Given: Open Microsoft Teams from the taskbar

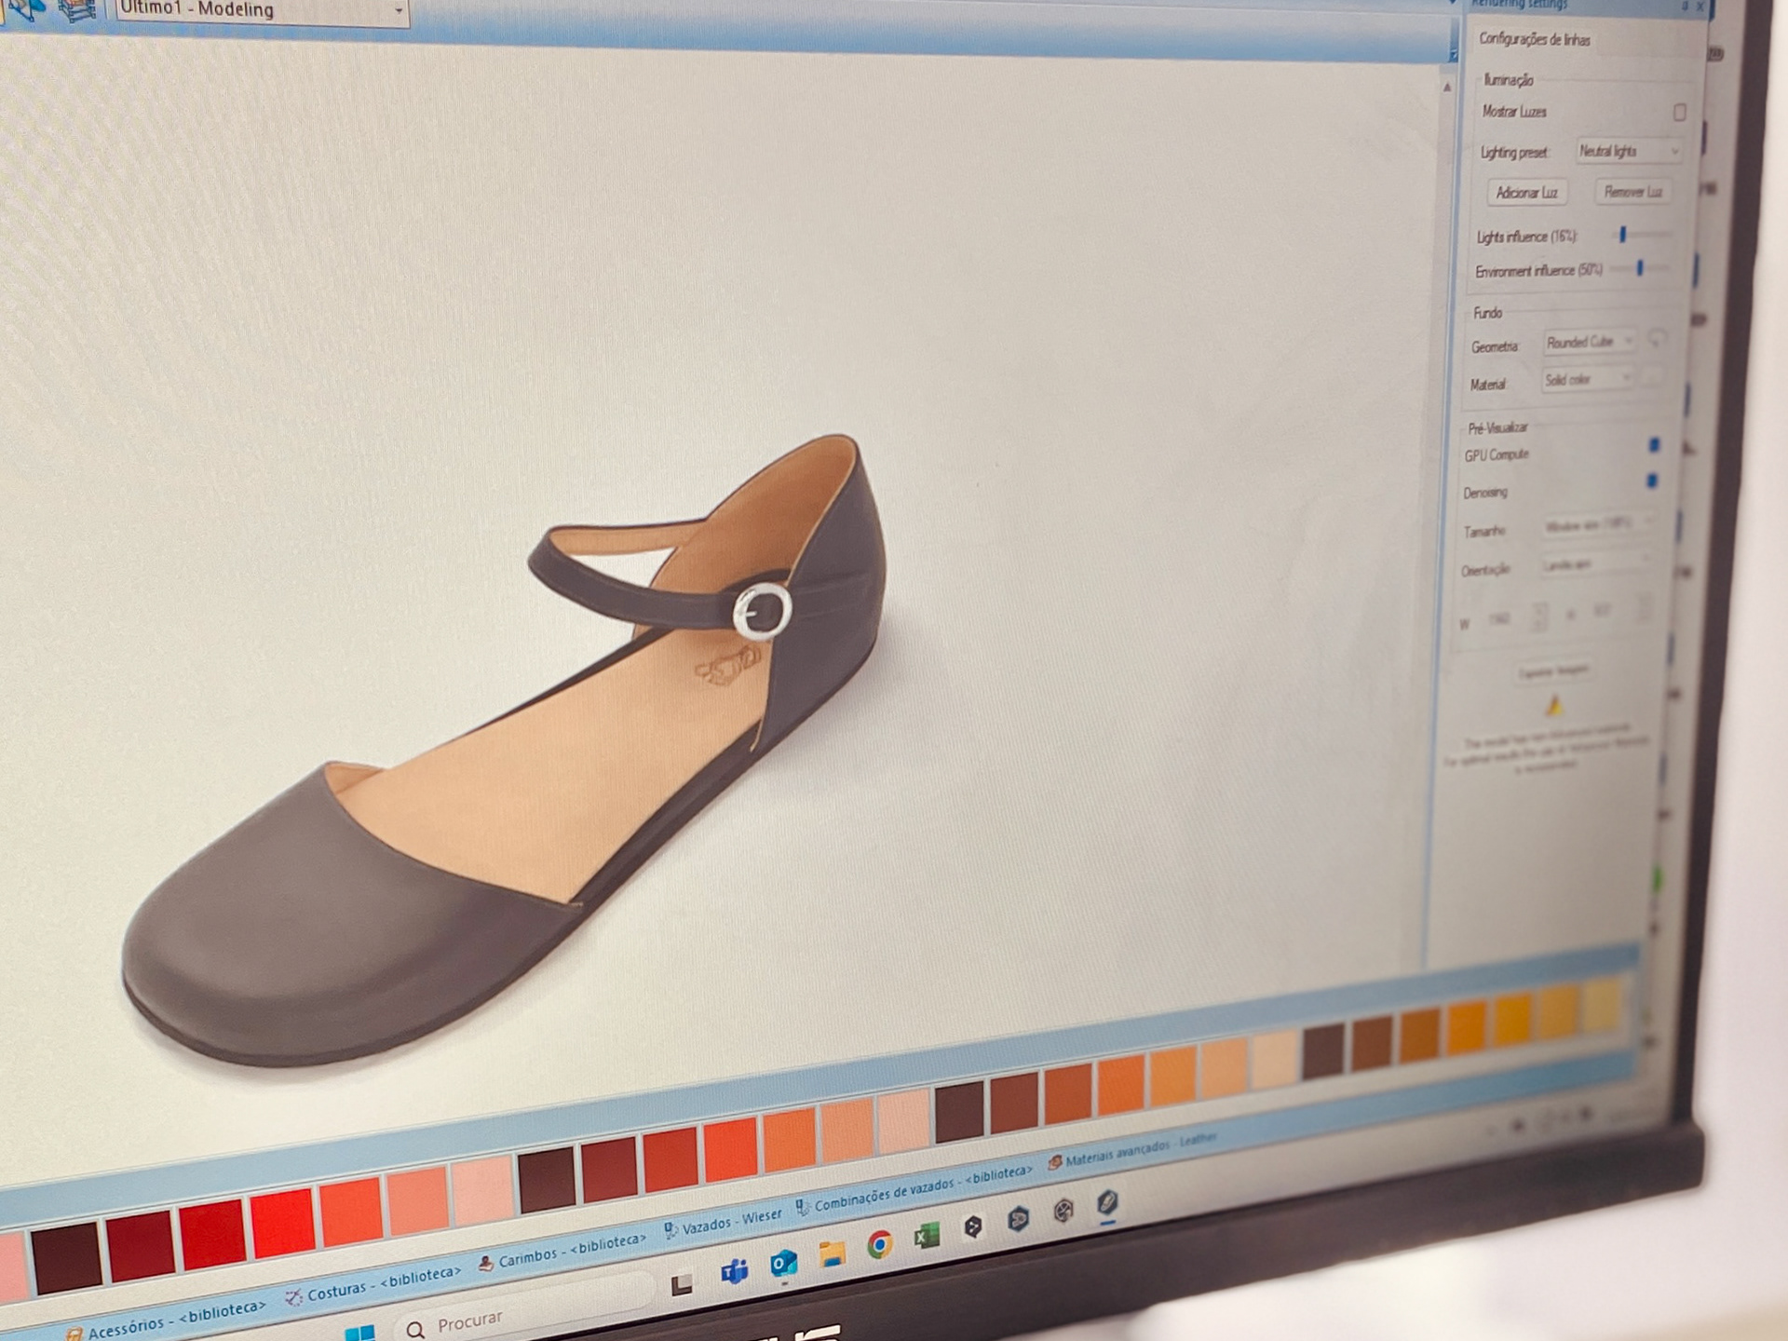Looking at the screenshot, I should point(735,1271).
